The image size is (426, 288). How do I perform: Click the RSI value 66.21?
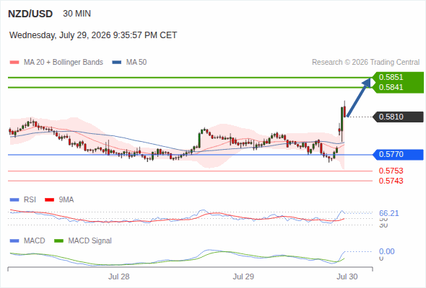click(x=388, y=213)
